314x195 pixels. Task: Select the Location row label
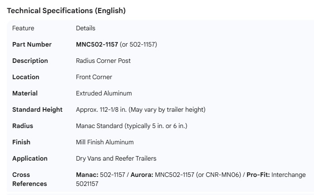click(26, 77)
